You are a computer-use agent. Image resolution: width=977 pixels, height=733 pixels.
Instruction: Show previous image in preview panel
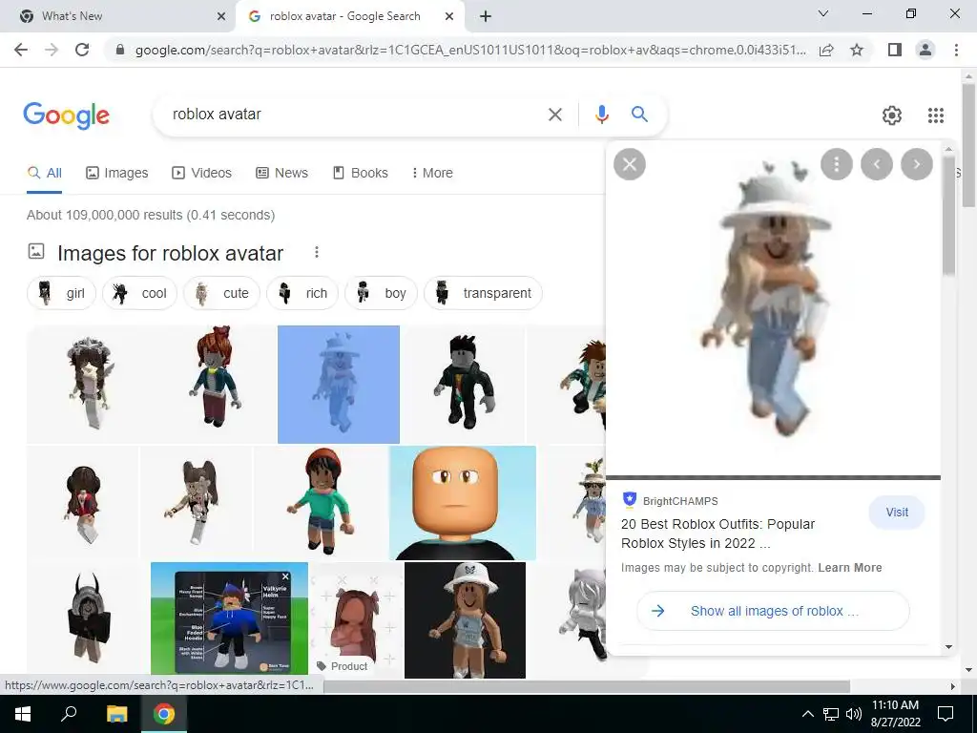coord(877,164)
